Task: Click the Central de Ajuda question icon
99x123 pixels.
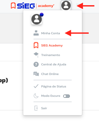Action: coord(36,64)
